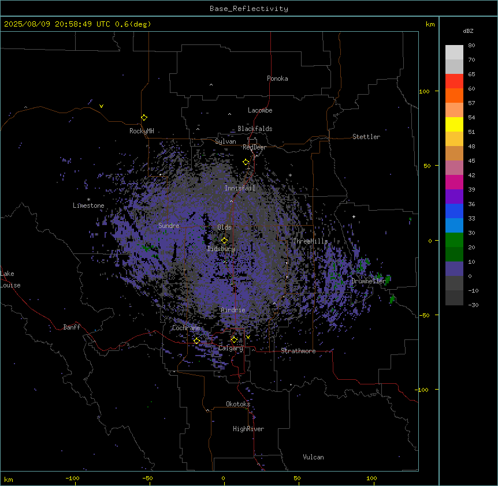Select the white asterisk above Limestone
This screenshot has width=498, height=486.
pyautogui.click(x=88, y=200)
